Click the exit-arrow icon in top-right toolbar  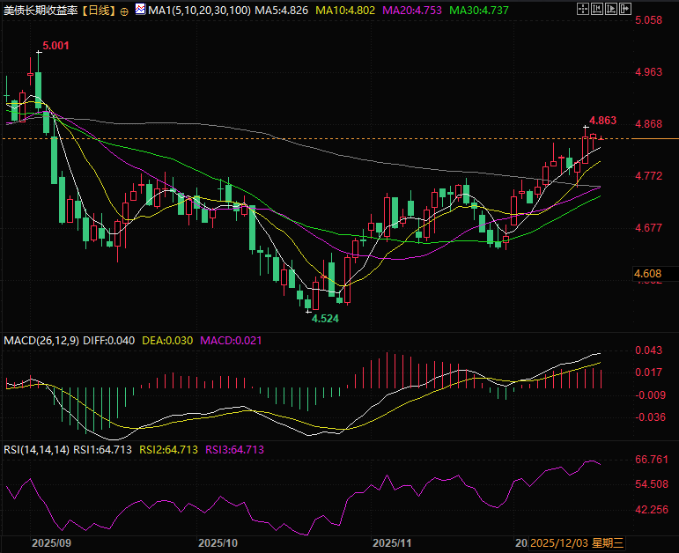point(625,9)
